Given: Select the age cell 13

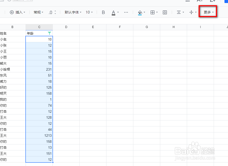Looking at the screenshot, I should 39,147.
